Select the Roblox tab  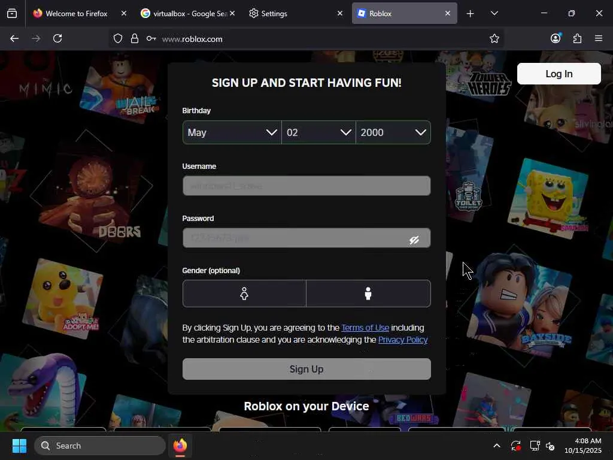pyautogui.click(x=403, y=13)
